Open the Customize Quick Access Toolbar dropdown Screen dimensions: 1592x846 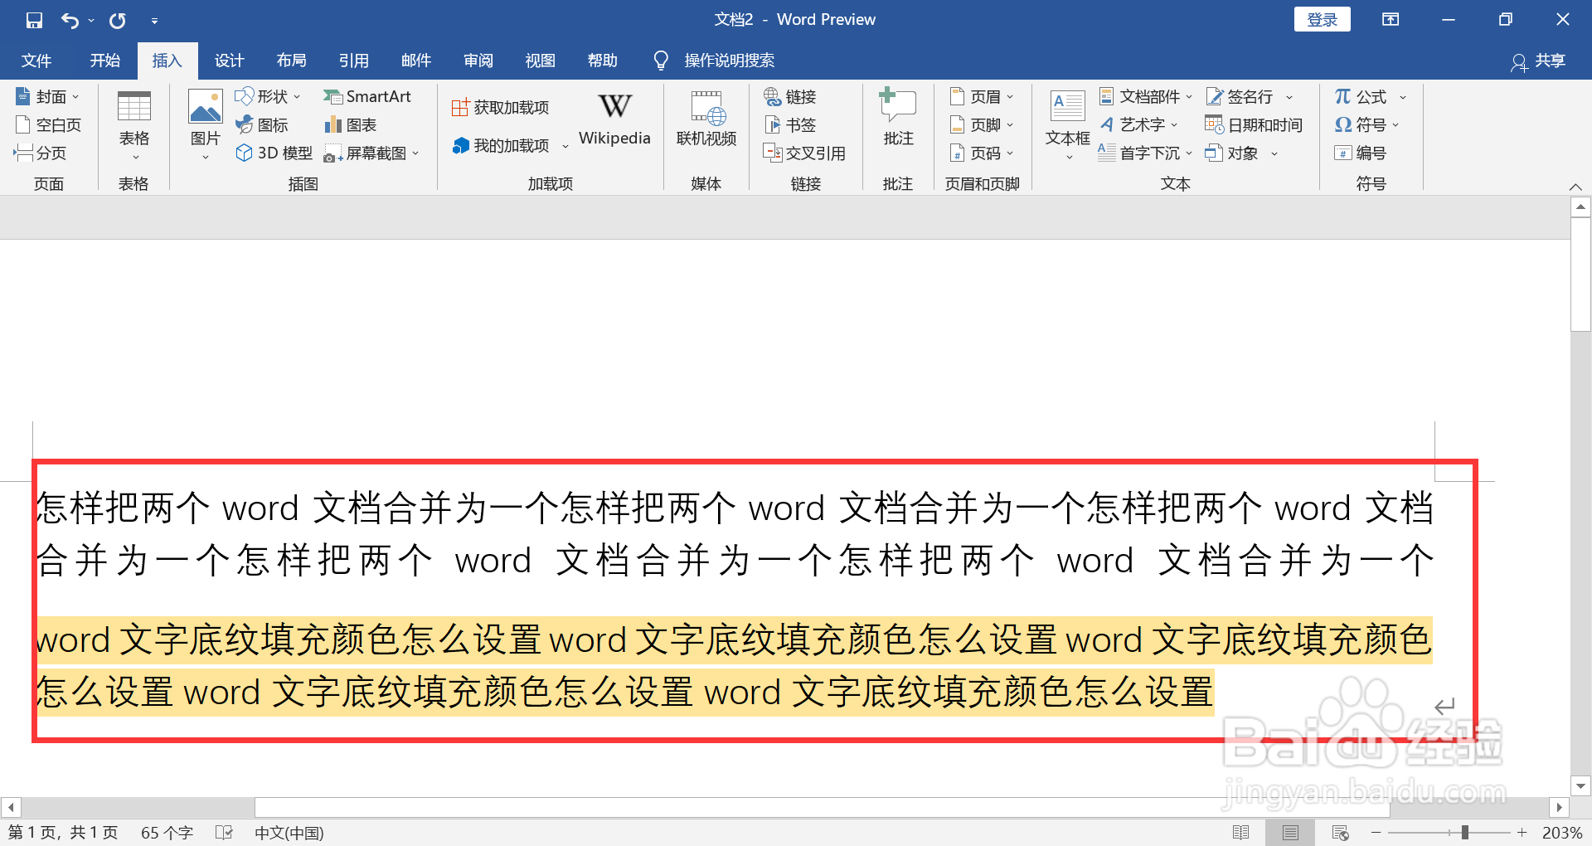pos(154,21)
